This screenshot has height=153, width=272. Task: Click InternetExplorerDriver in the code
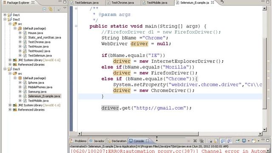coord(183,61)
